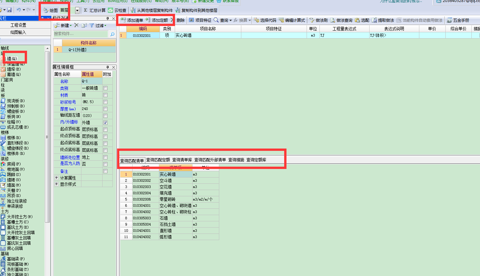Toggle 附加 checkbox for 材质 row

pyautogui.click(x=105, y=95)
